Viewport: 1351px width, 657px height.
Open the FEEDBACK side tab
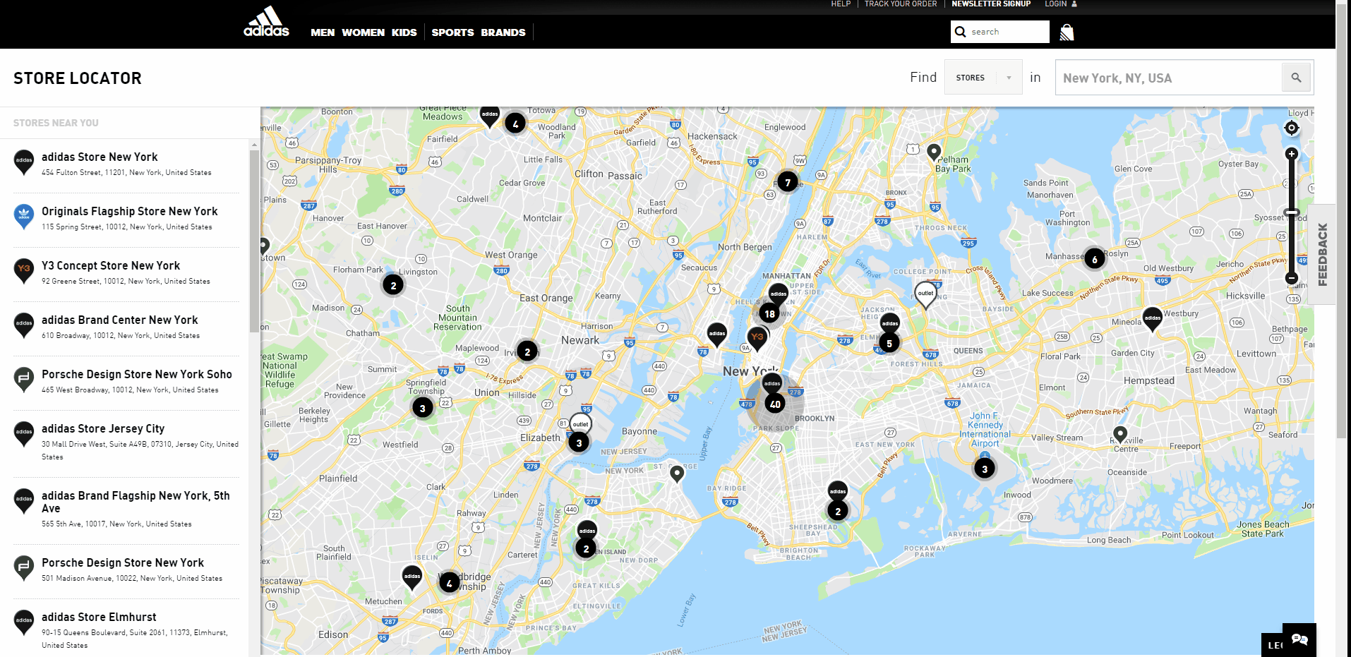(1322, 254)
